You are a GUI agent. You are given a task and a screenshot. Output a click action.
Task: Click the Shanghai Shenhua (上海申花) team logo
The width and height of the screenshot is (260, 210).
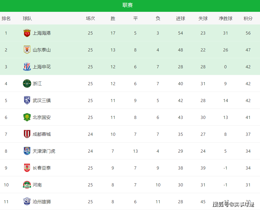[27, 67]
